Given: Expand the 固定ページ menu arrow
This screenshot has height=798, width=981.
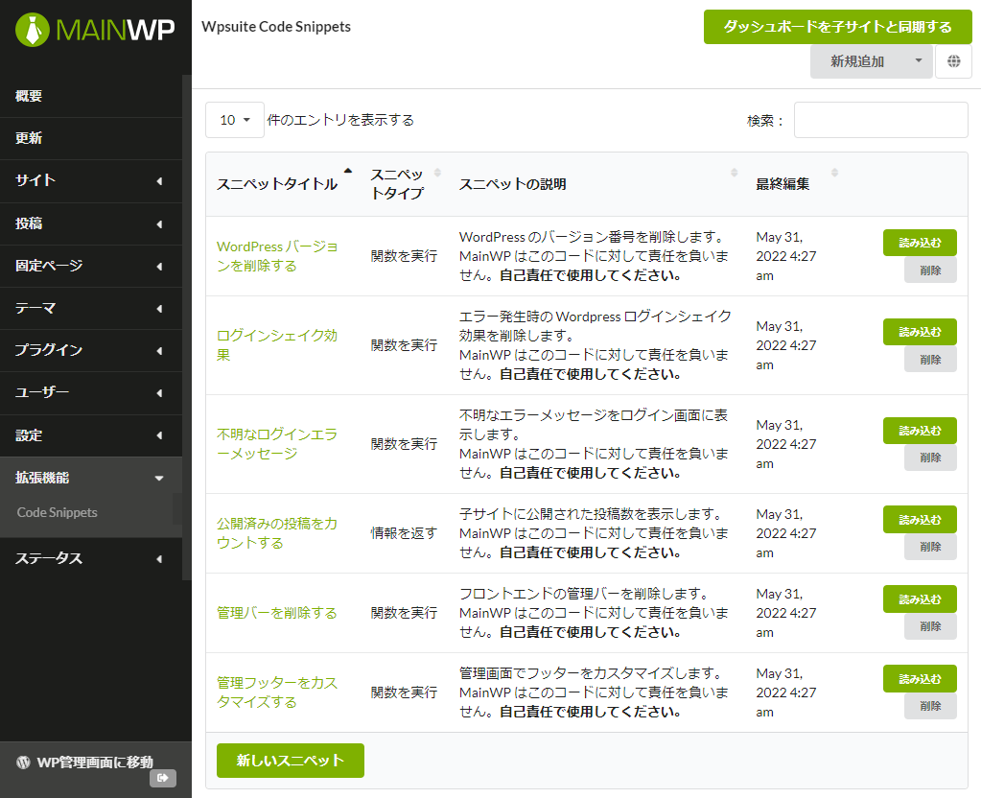Looking at the screenshot, I should tap(159, 266).
